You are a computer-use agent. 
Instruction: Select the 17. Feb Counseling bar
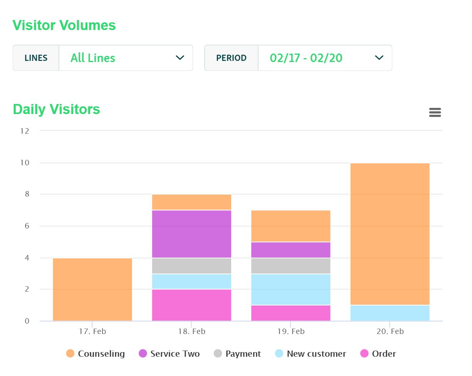pos(92,289)
